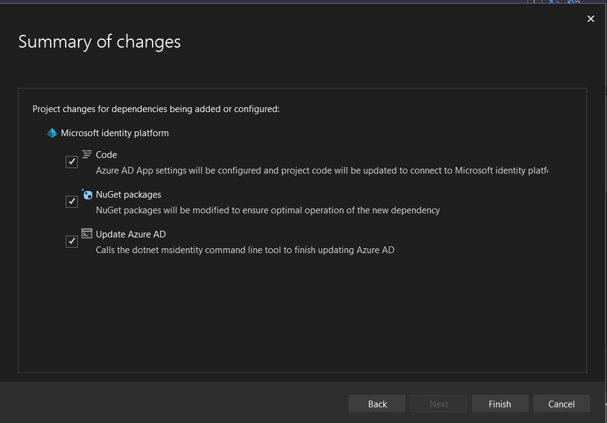
Task: Click the Azure AD App settings description
Action: click(x=321, y=171)
